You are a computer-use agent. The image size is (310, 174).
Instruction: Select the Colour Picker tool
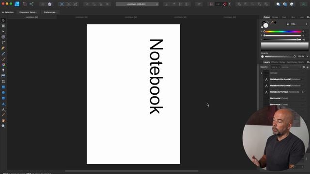click(x=3, y=115)
